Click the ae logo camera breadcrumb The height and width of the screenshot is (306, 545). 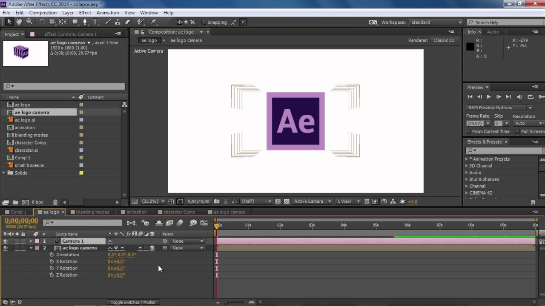[186, 40]
